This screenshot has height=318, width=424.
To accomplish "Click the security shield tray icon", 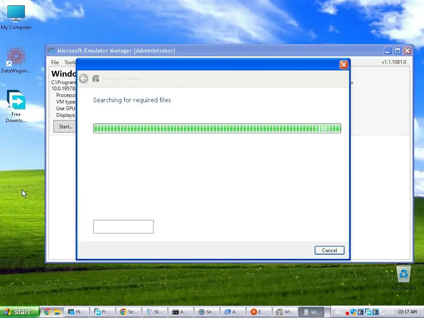I will [x=354, y=312].
